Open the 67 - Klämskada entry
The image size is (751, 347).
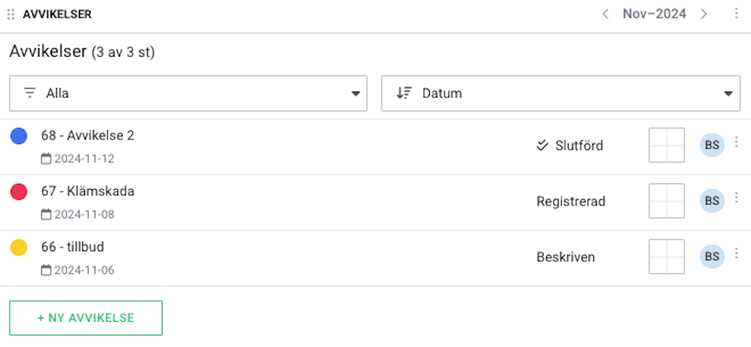(x=87, y=192)
